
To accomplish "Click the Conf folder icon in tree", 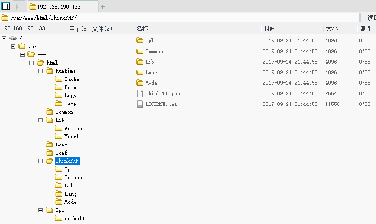I will tap(50, 152).
